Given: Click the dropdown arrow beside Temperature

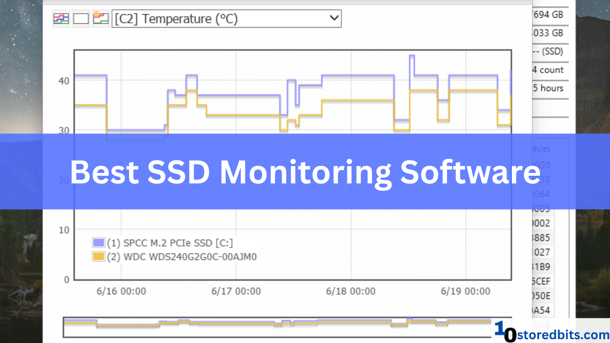Looking at the screenshot, I should point(334,19).
